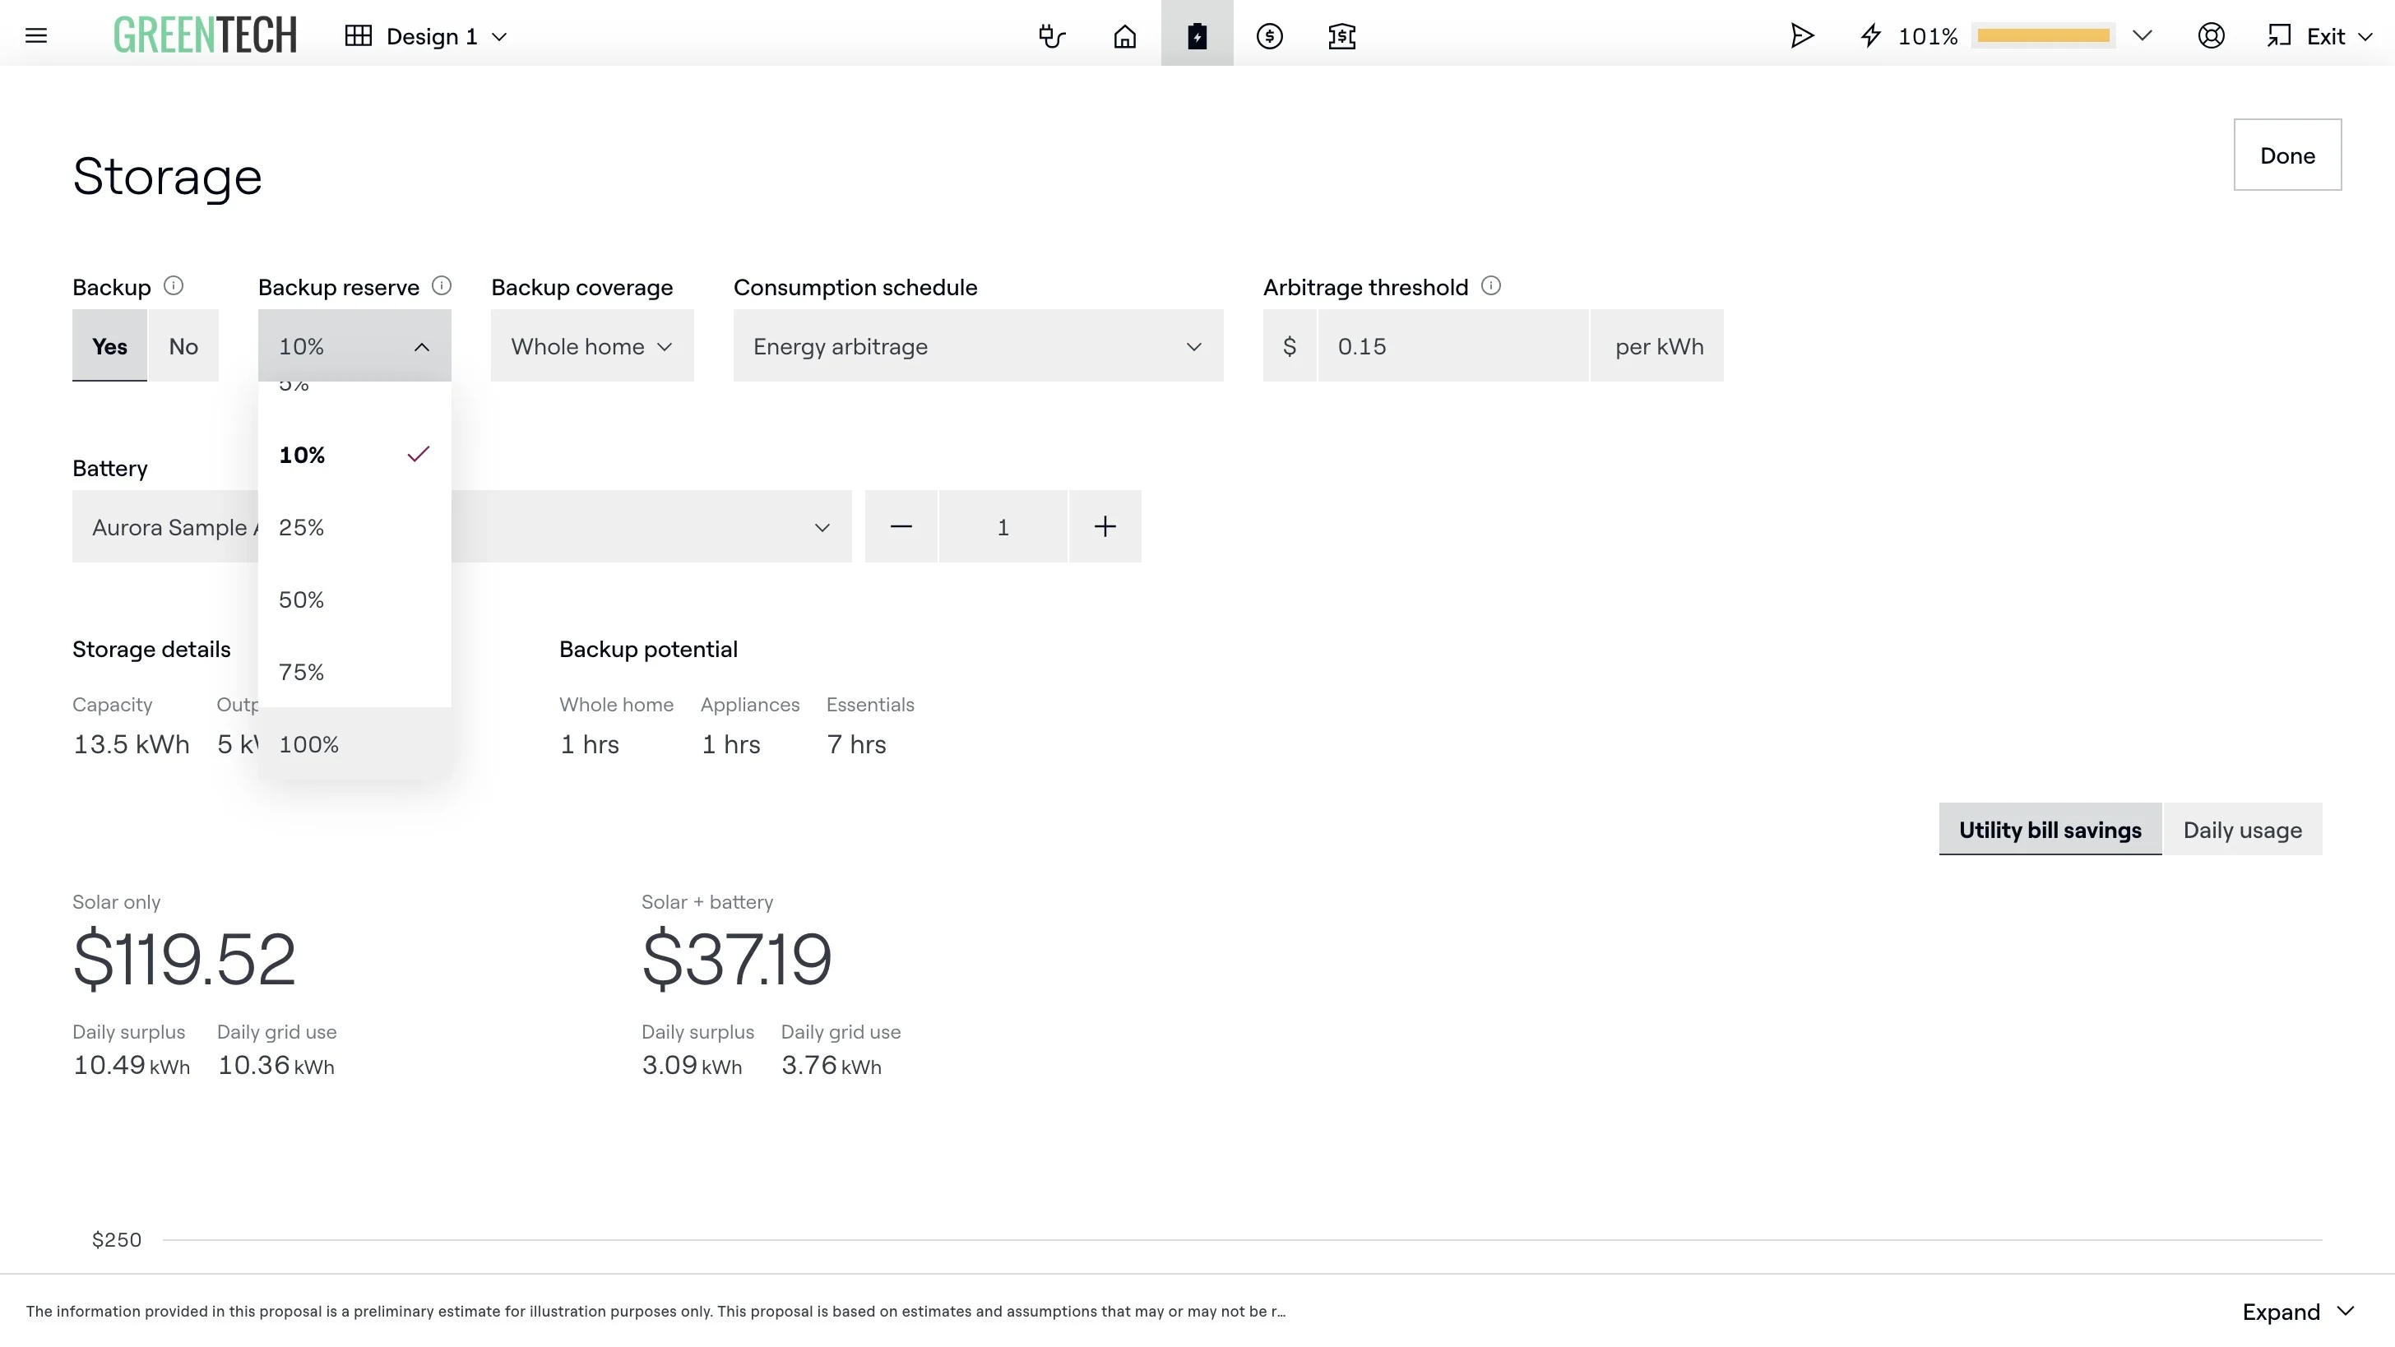
Task: Select 75% backup reserve option
Action: pos(354,672)
